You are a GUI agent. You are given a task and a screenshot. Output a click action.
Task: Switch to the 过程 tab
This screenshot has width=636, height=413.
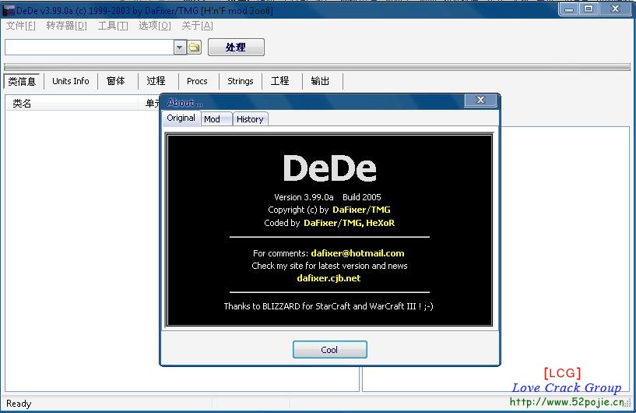pyautogui.click(x=156, y=81)
